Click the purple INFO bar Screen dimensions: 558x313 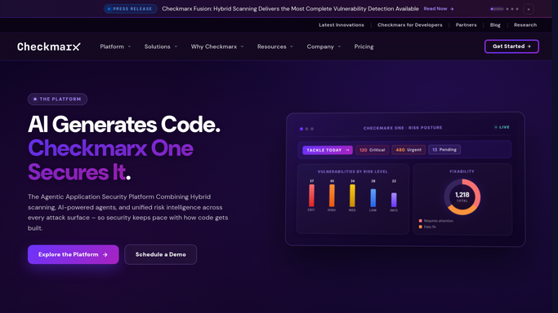[394, 200]
